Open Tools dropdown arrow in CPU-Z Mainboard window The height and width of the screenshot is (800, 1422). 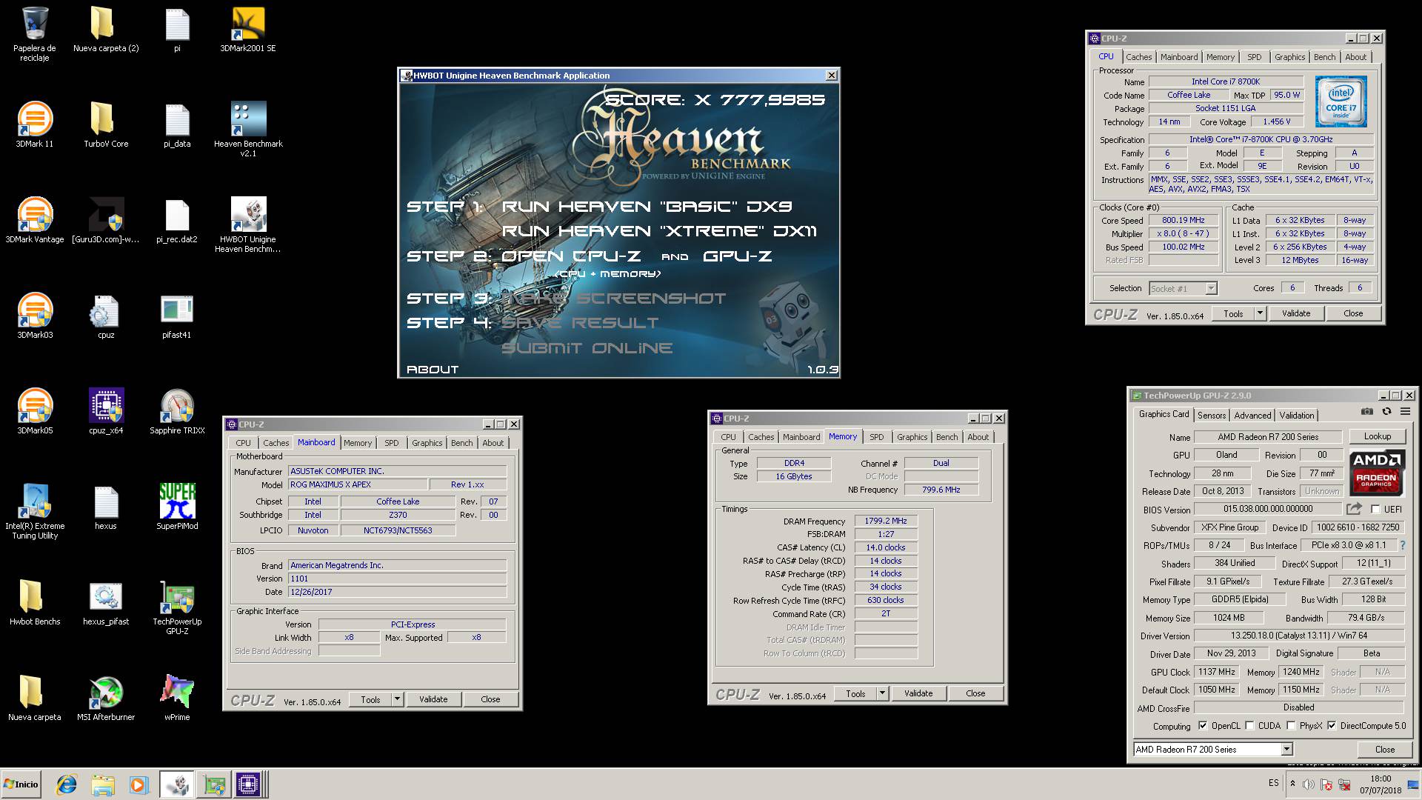click(x=397, y=699)
